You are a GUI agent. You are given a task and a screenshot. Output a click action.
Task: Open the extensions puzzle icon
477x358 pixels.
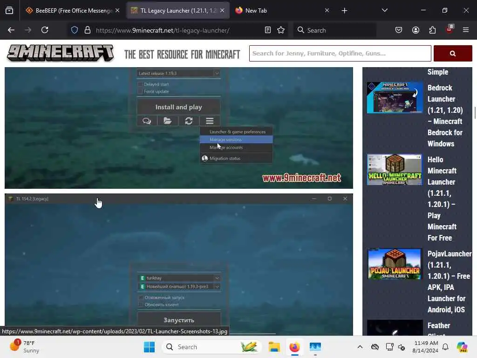point(432,30)
